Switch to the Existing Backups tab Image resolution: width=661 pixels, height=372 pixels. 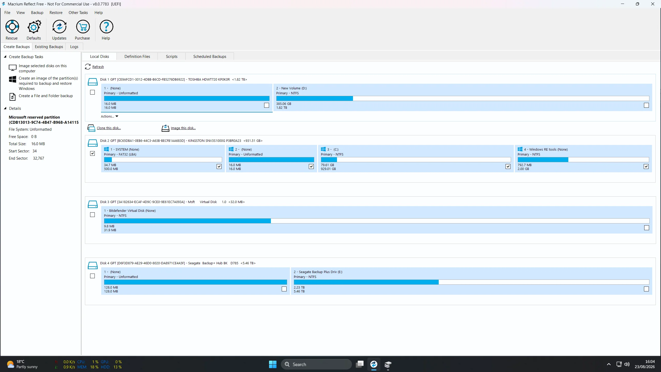coord(49,47)
